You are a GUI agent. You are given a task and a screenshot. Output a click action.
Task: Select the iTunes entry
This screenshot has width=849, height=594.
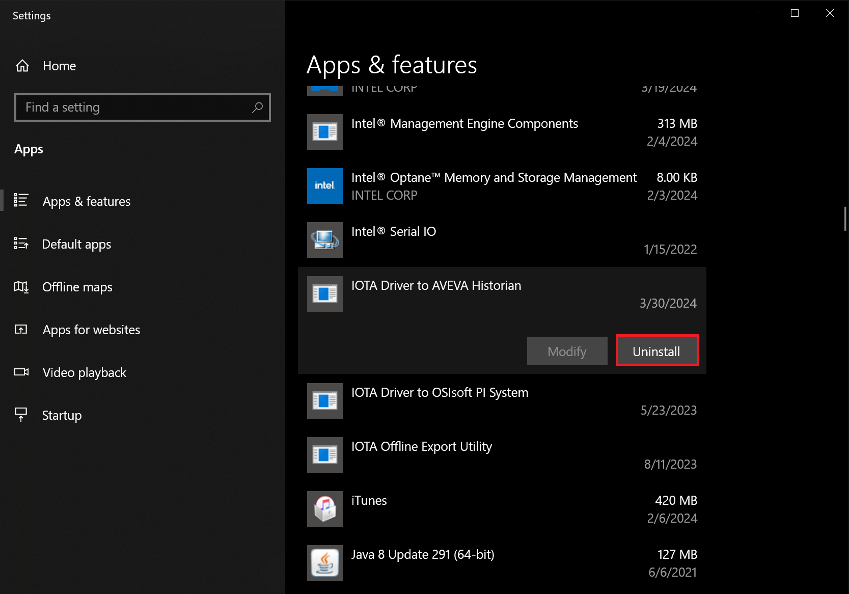tap(502, 509)
